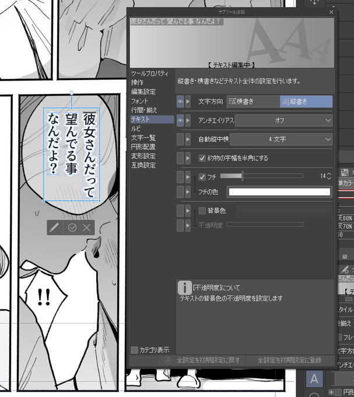The height and width of the screenshot is (397, 354).
Task: Open ツールプロパティ category
Action: [x=150, y=74]
